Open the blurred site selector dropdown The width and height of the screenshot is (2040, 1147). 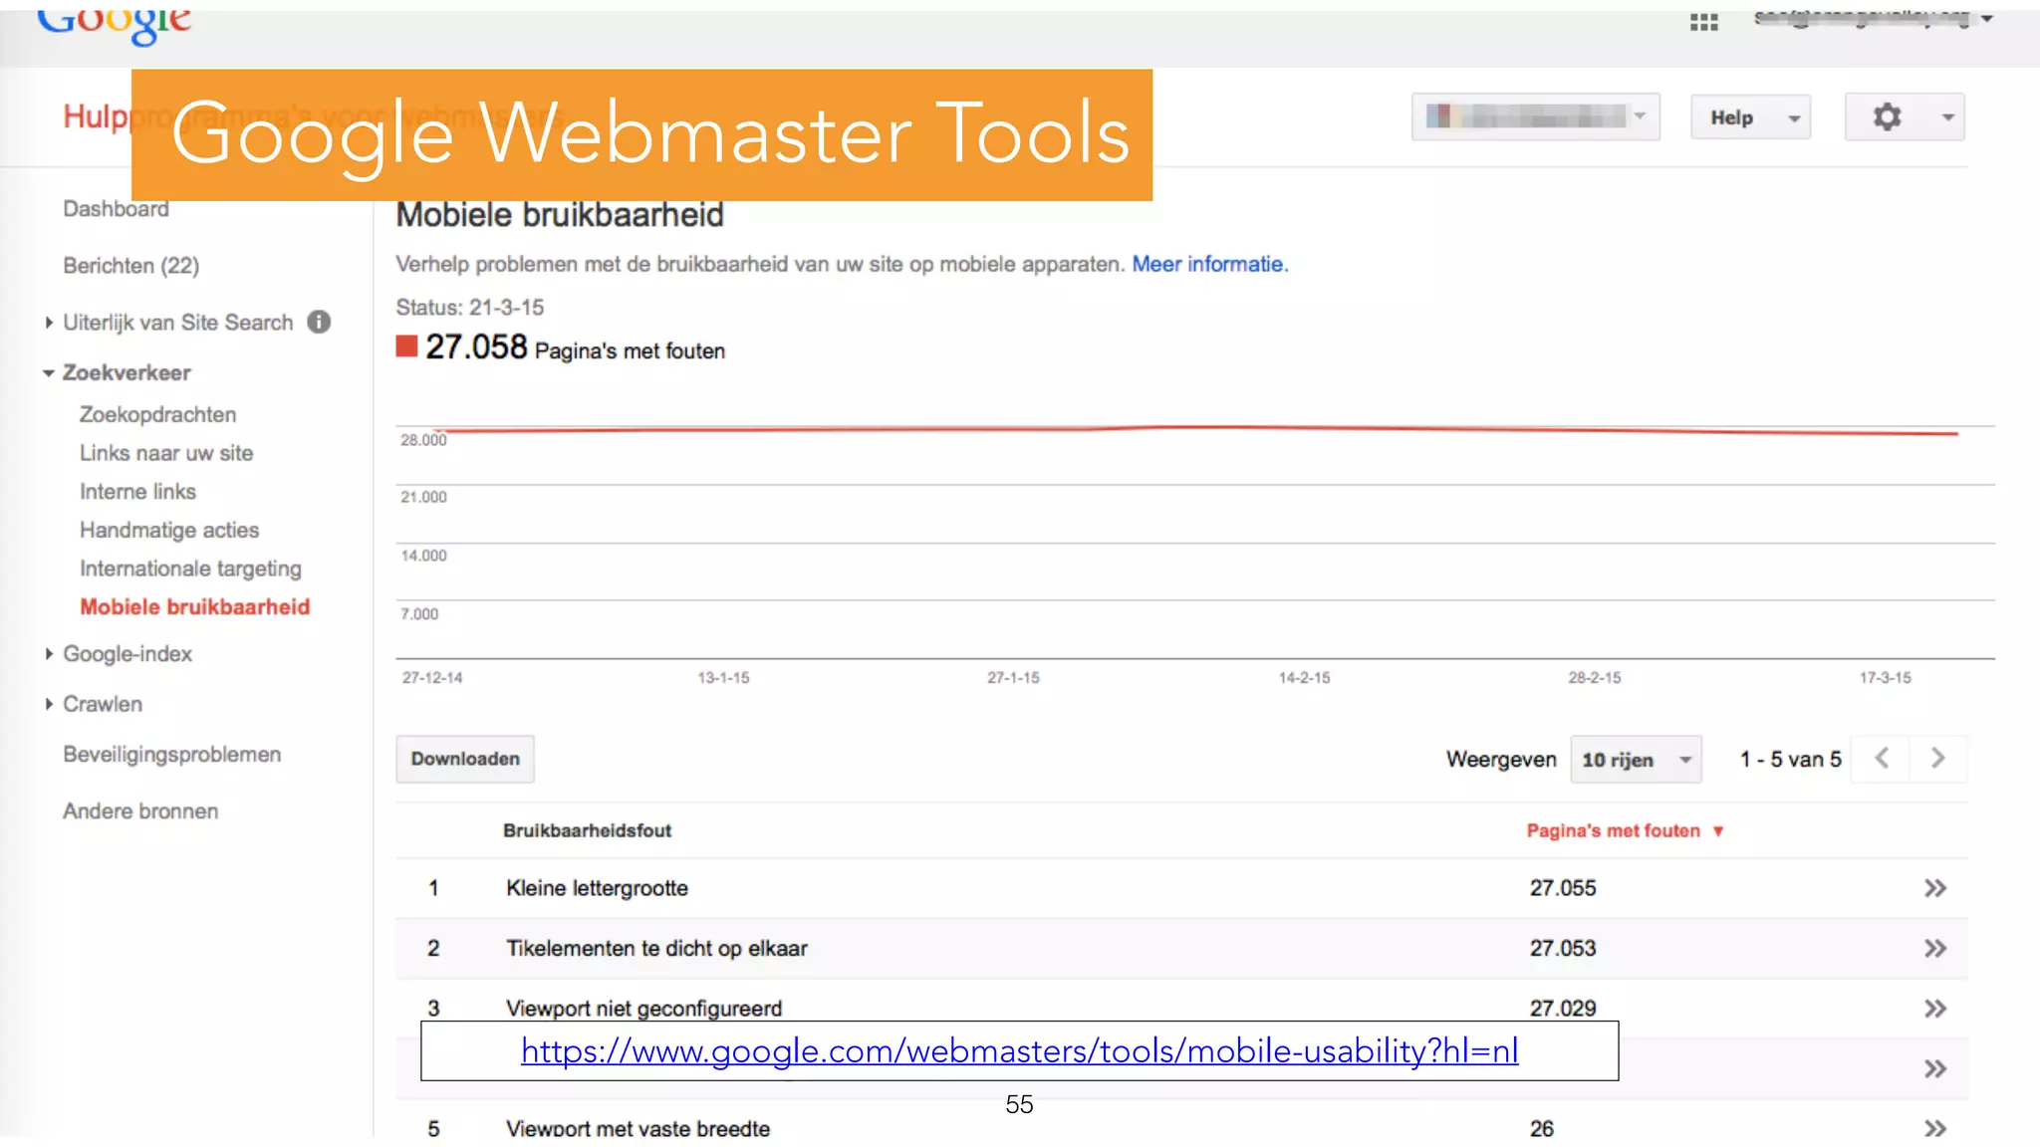1535,117
